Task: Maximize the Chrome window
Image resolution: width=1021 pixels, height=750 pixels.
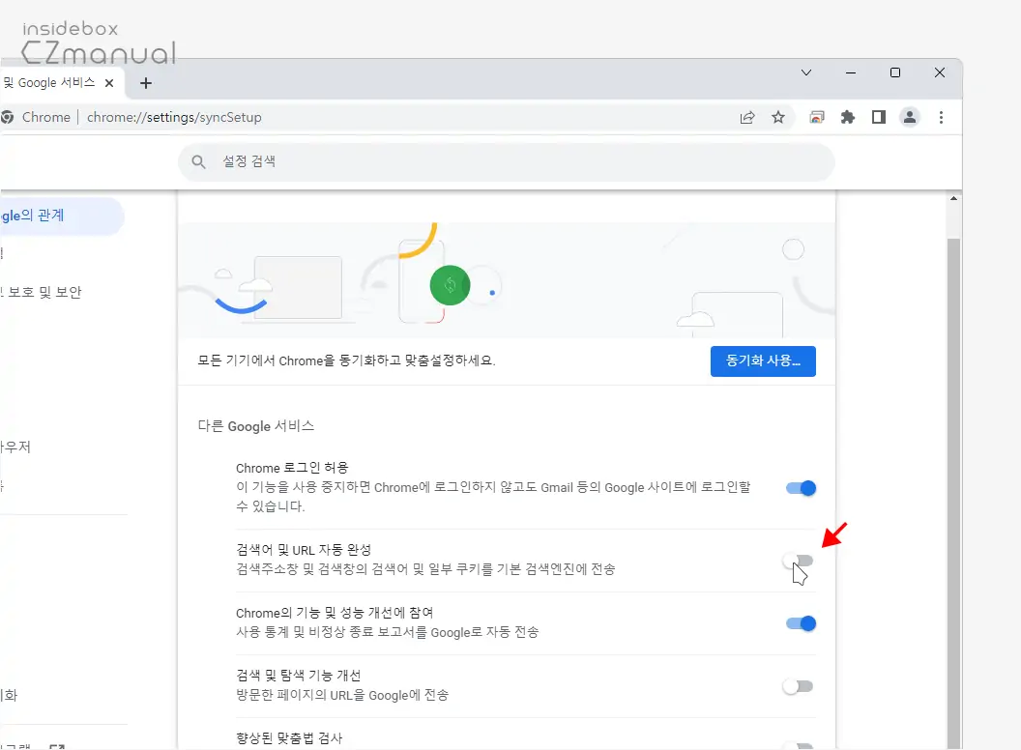Action: click(x=895, y=72)
